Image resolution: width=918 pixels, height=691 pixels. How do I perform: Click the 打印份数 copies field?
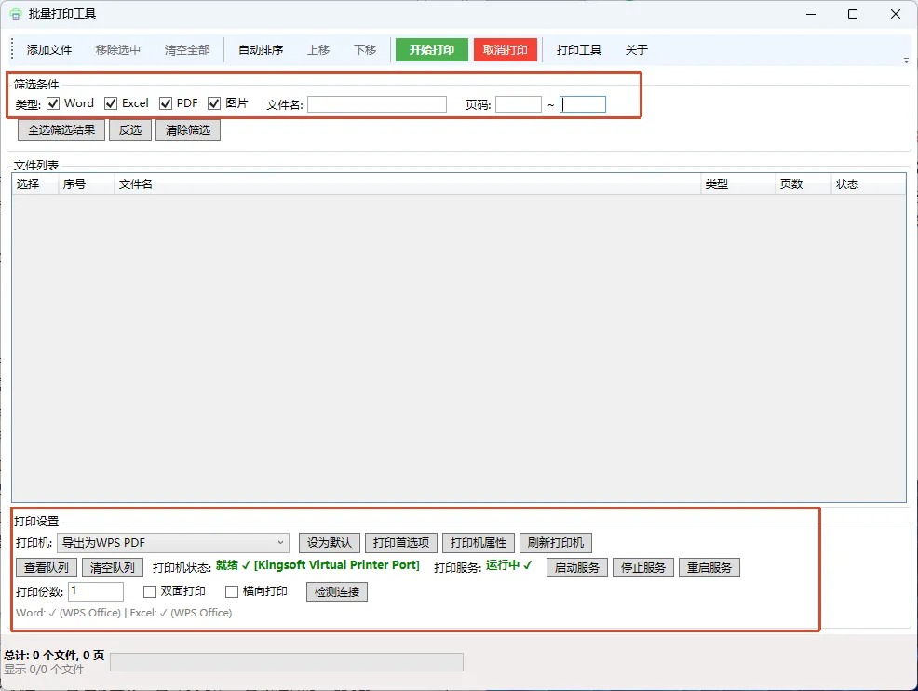pos(96,591)
